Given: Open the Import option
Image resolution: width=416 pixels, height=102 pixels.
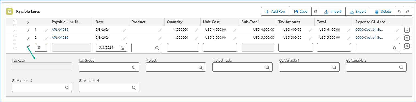Looking at the screenshot, I should coord(333,12).
